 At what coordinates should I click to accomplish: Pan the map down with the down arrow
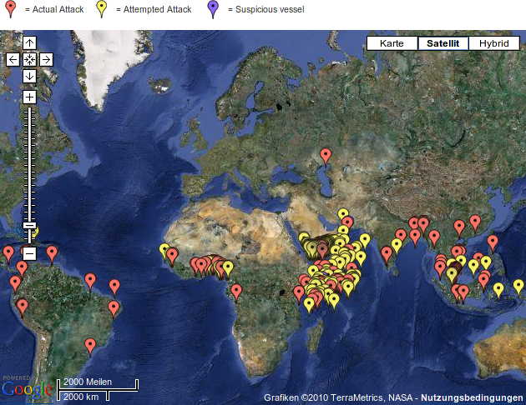[29, 77]
